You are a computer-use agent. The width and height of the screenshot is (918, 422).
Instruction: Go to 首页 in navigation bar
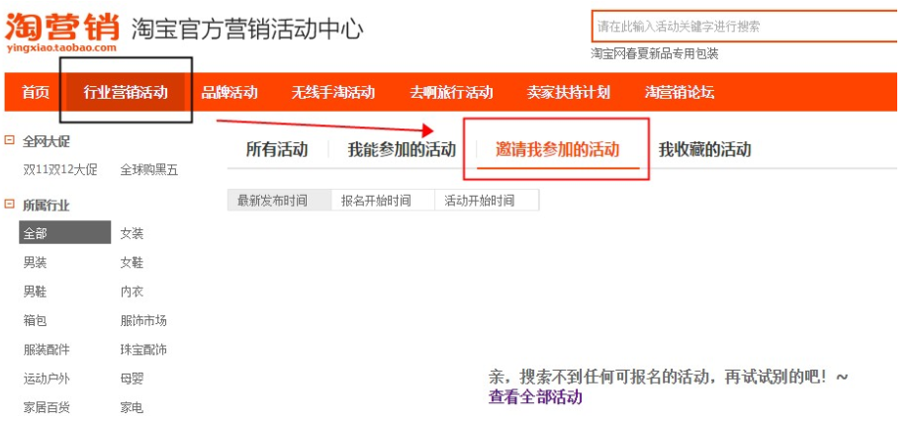point(36,93)
